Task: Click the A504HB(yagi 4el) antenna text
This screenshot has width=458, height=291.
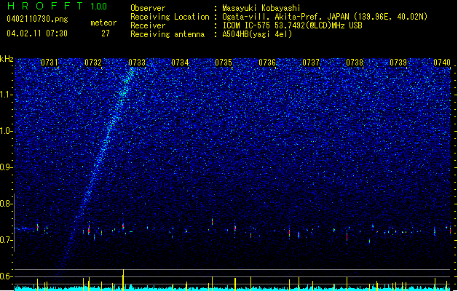Action: [257, 34]
